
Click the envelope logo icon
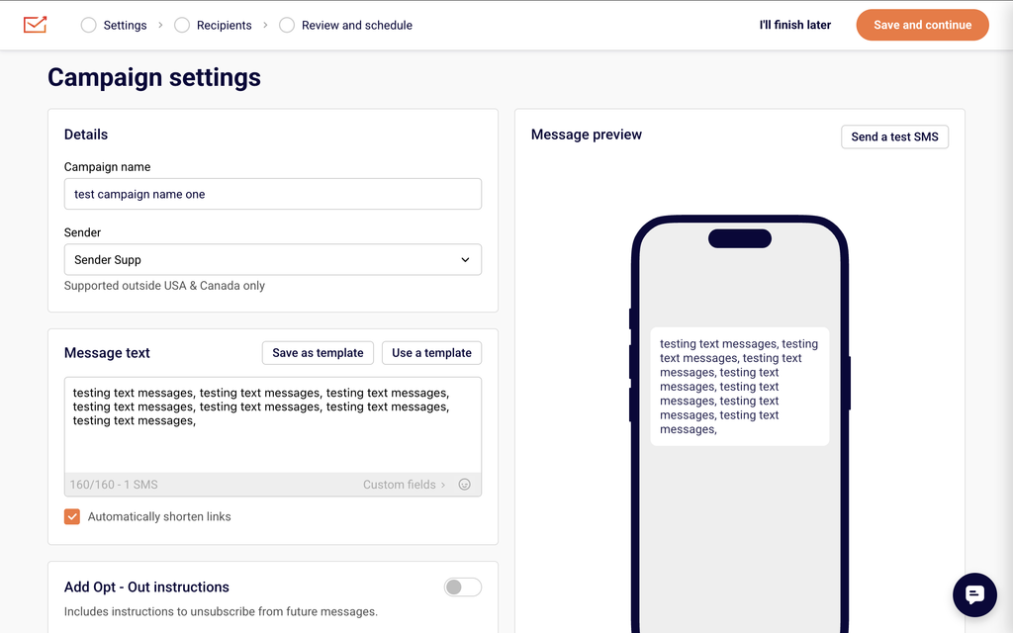coord(35,25)
